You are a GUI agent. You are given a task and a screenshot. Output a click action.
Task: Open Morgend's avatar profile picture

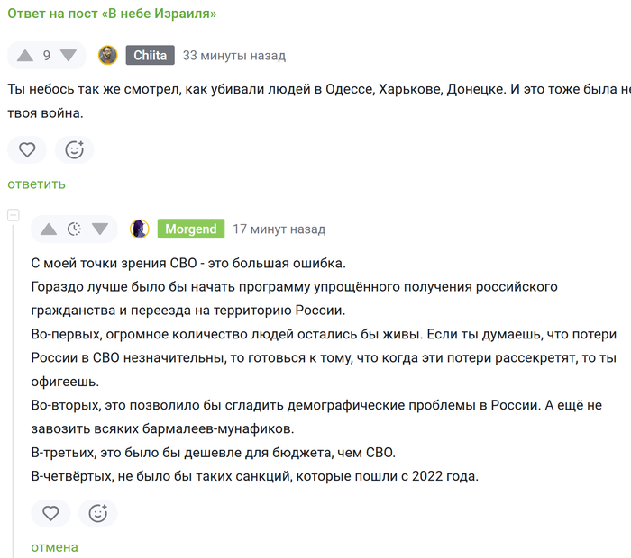[x=140, y=229]
